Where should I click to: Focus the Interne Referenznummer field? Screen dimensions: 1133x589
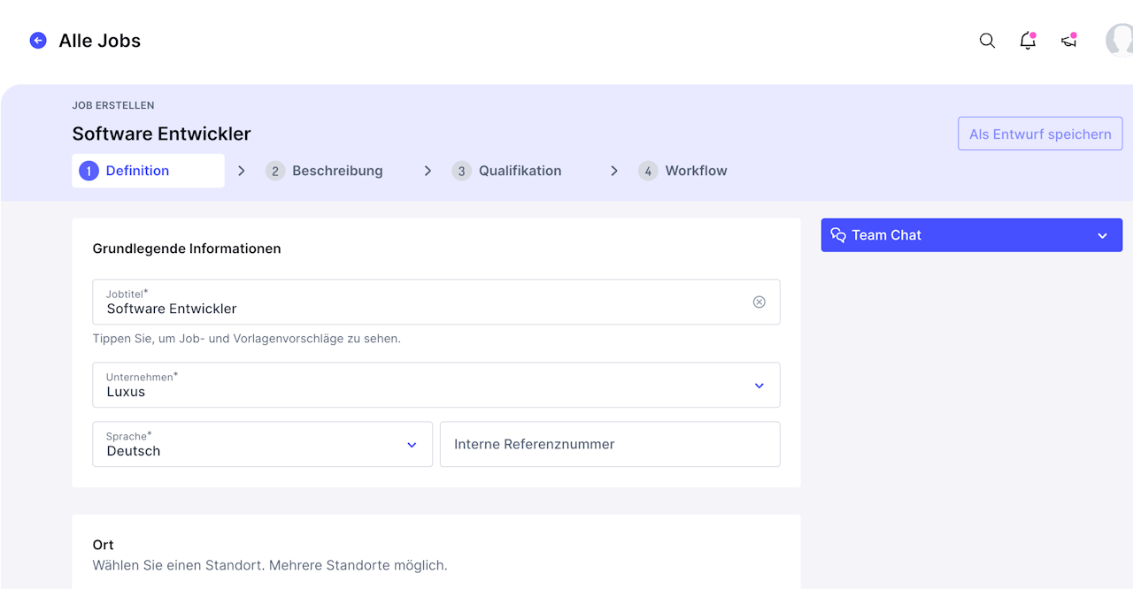click(610, 445)
